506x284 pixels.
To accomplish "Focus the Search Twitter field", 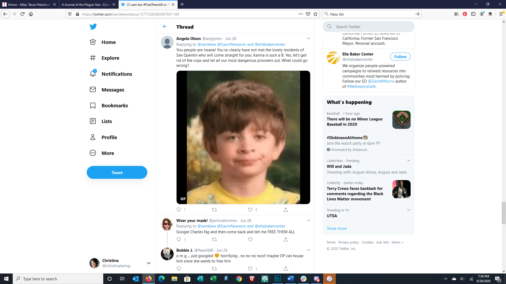I will pos(369,27).
